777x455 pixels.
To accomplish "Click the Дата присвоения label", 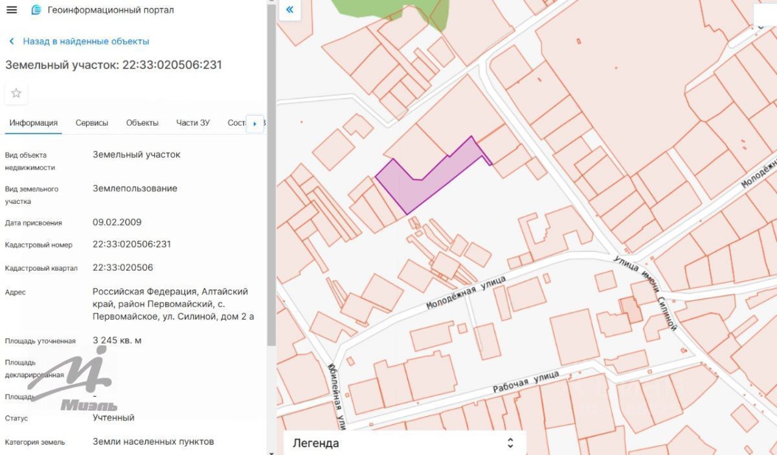I will point(34,223).
